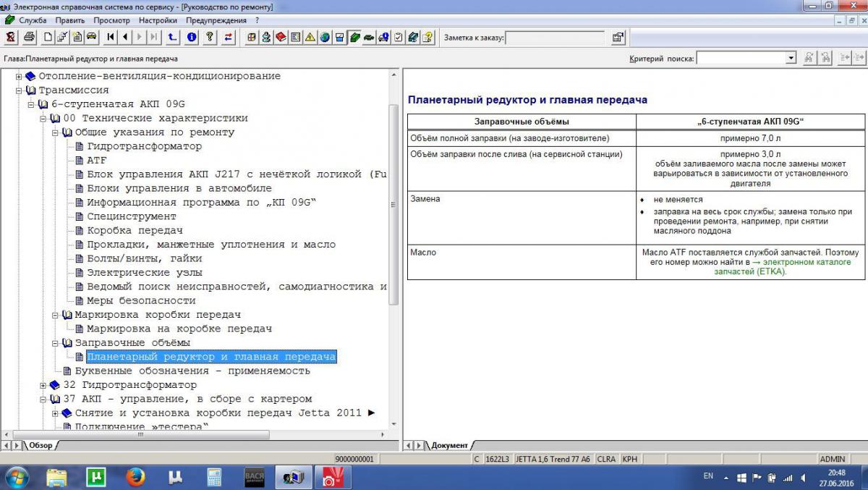Open the Просмотр menu

pos(111,20)
